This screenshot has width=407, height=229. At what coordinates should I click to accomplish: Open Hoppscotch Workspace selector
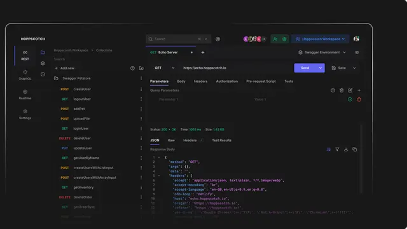[321, 39]
